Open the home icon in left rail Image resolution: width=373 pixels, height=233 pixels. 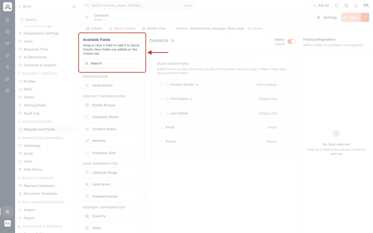[x=8, y=20]
